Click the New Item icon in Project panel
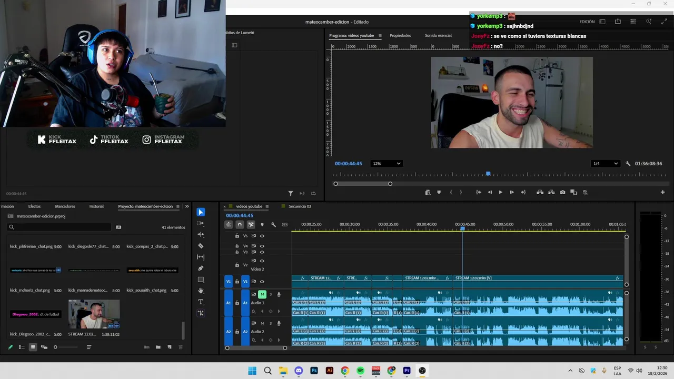Image resolution: width=674 pixels, height=379 pixels. click(x=170, y=347)
